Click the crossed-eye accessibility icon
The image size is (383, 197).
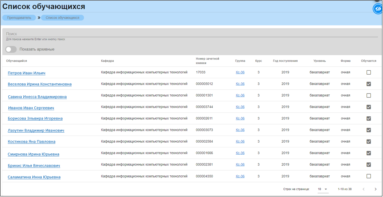point(377,9)
